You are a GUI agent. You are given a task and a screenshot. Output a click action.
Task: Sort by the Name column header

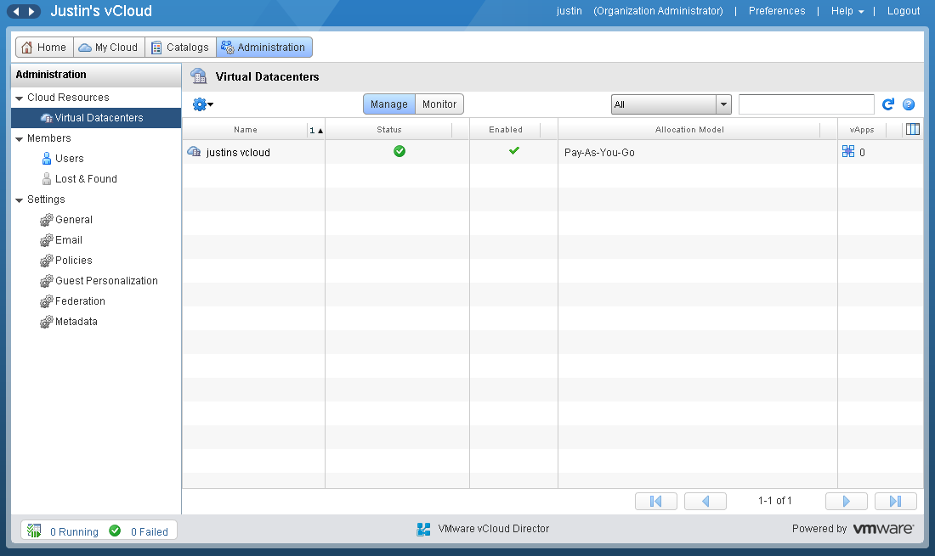pos(245,130)
